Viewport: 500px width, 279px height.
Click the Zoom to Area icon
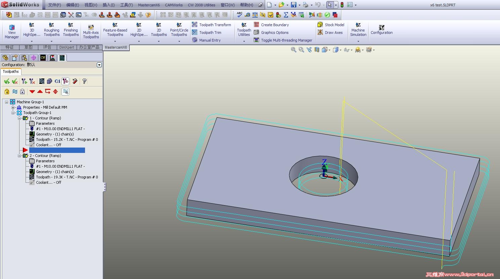pyautogui.click(x=301, y=50)
